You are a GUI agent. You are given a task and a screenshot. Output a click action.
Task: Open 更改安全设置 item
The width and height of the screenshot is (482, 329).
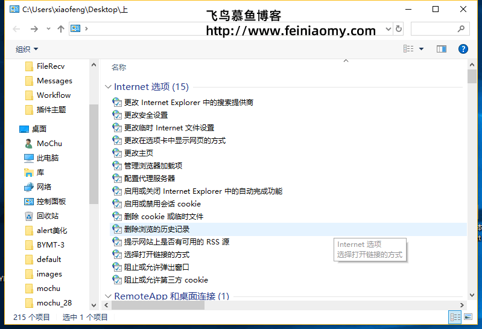(140, 115)
